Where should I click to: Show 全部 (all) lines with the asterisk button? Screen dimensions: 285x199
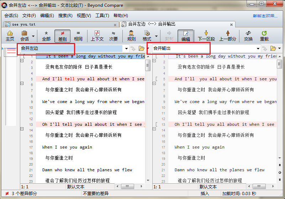(46, 36)
